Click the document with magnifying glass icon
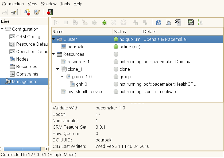Screen dimensions: 224x158 (x=168, y=22)
